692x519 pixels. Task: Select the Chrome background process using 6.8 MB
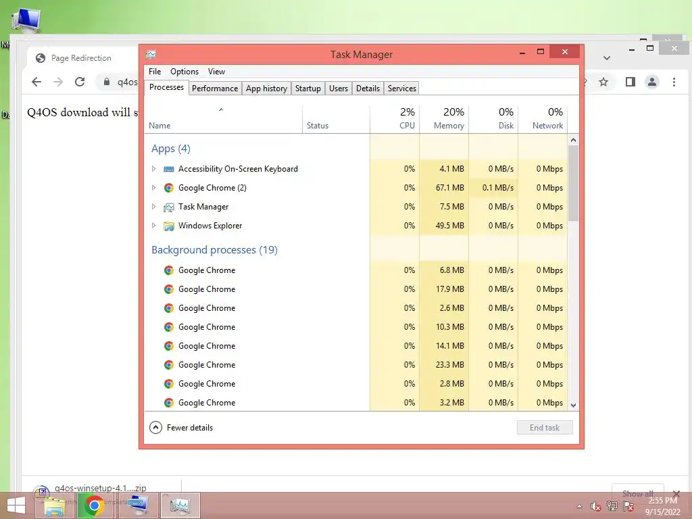tap(355, 270)
